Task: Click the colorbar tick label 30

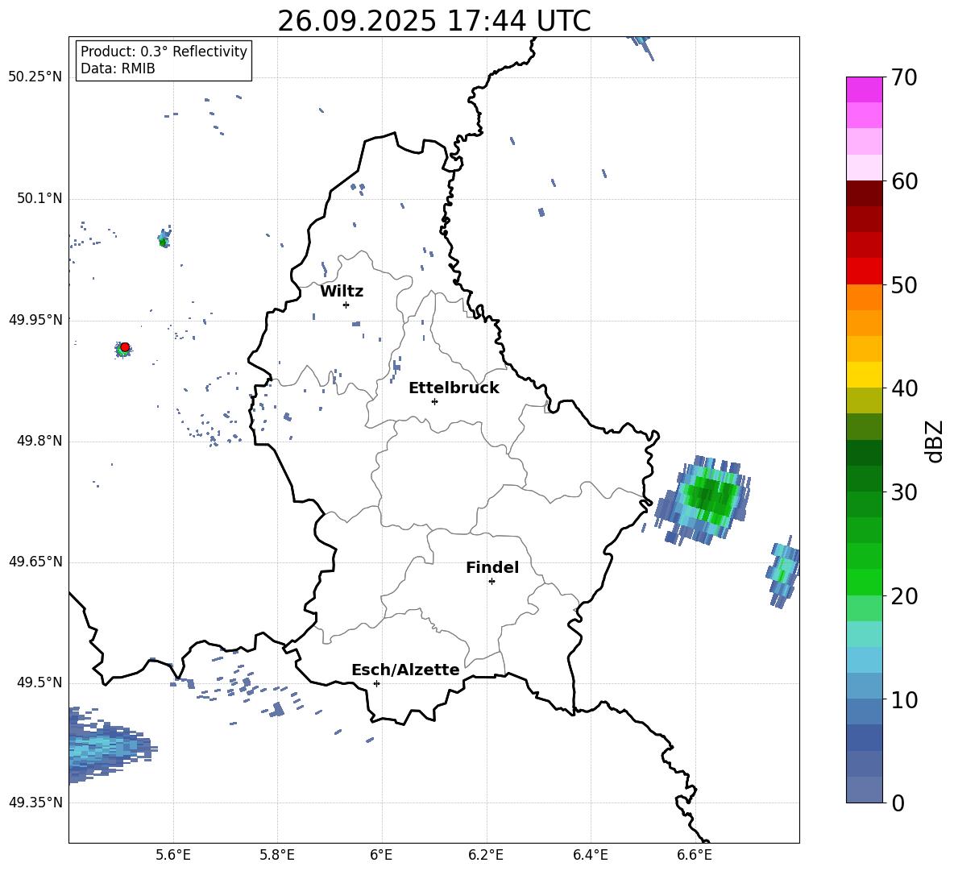Action: 903,492
